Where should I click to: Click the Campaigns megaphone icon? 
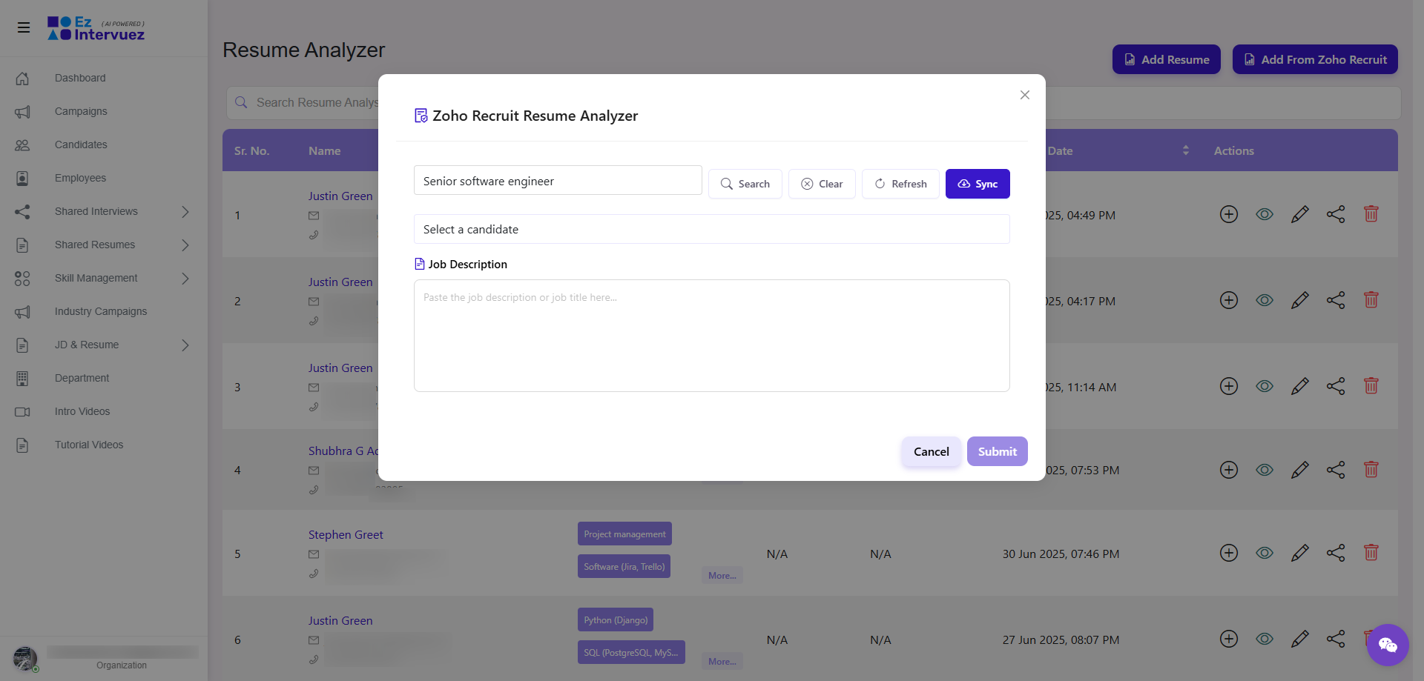22,112
